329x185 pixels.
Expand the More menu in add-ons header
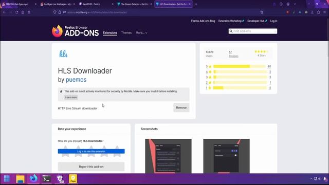(x=141, y=33)
